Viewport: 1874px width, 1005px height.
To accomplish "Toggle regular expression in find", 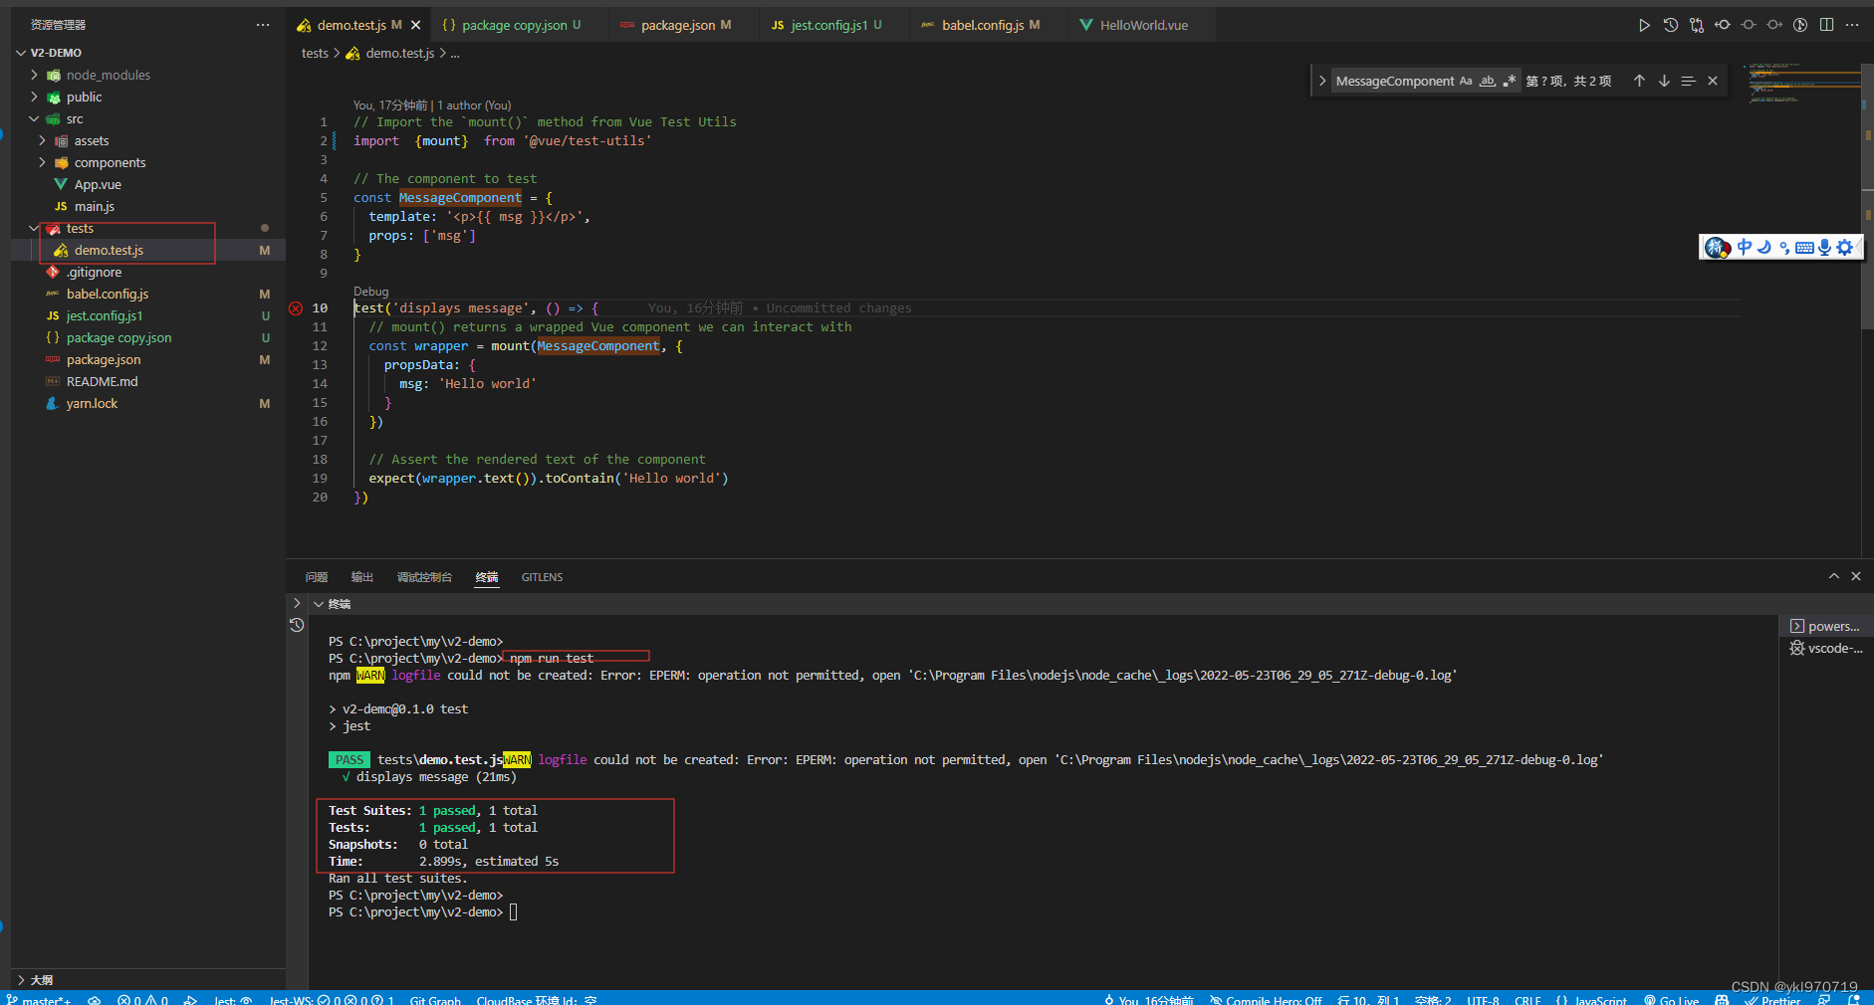I will [1510, 81].
